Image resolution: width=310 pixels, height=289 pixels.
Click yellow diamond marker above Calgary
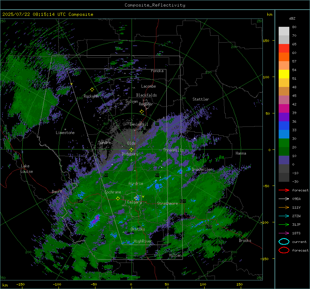pos(136,198)
